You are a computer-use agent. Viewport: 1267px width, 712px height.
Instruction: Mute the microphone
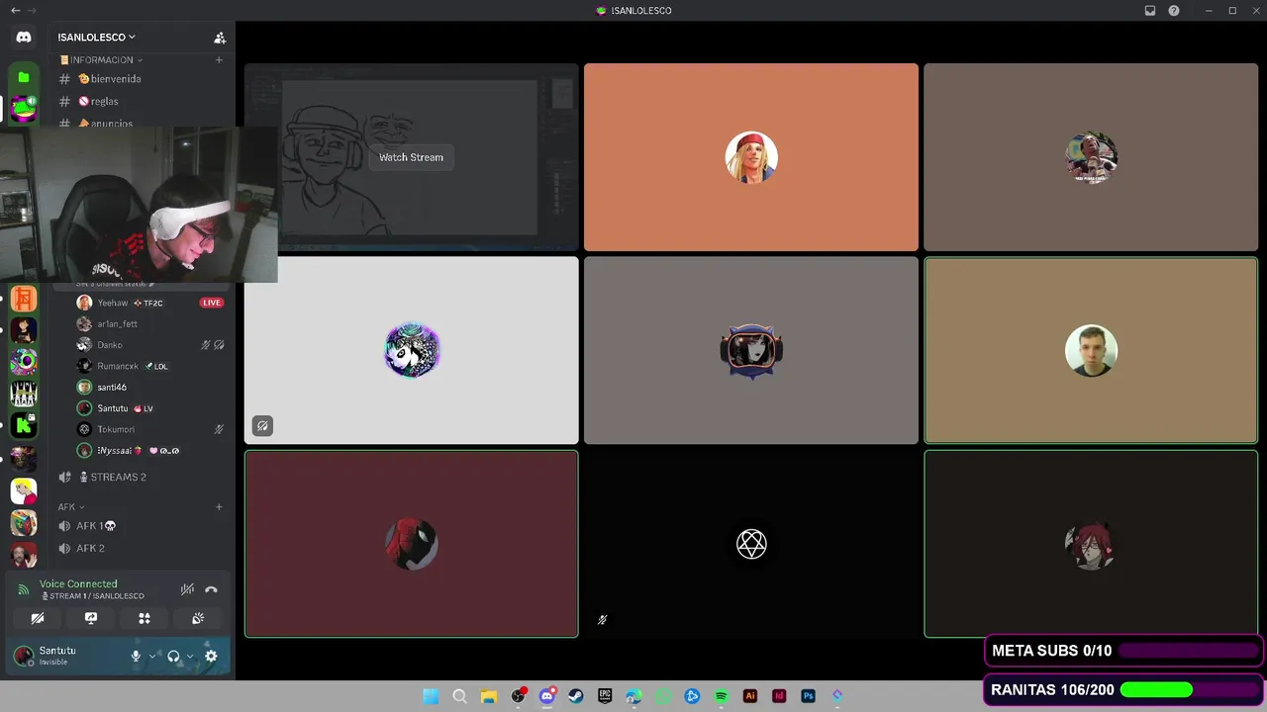click(x=136, y=656)
